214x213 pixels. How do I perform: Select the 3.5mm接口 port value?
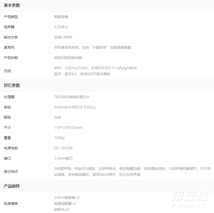(x=63, y=158)
